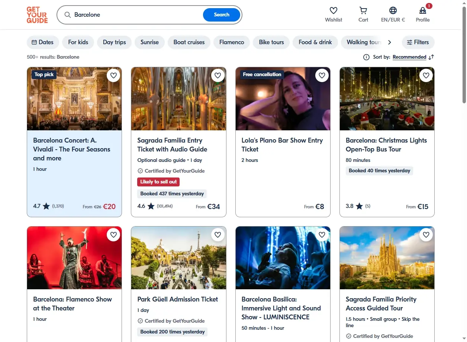Open the Filters panel
This screenshot has height=342, width=467.
(x=418, y=42)
